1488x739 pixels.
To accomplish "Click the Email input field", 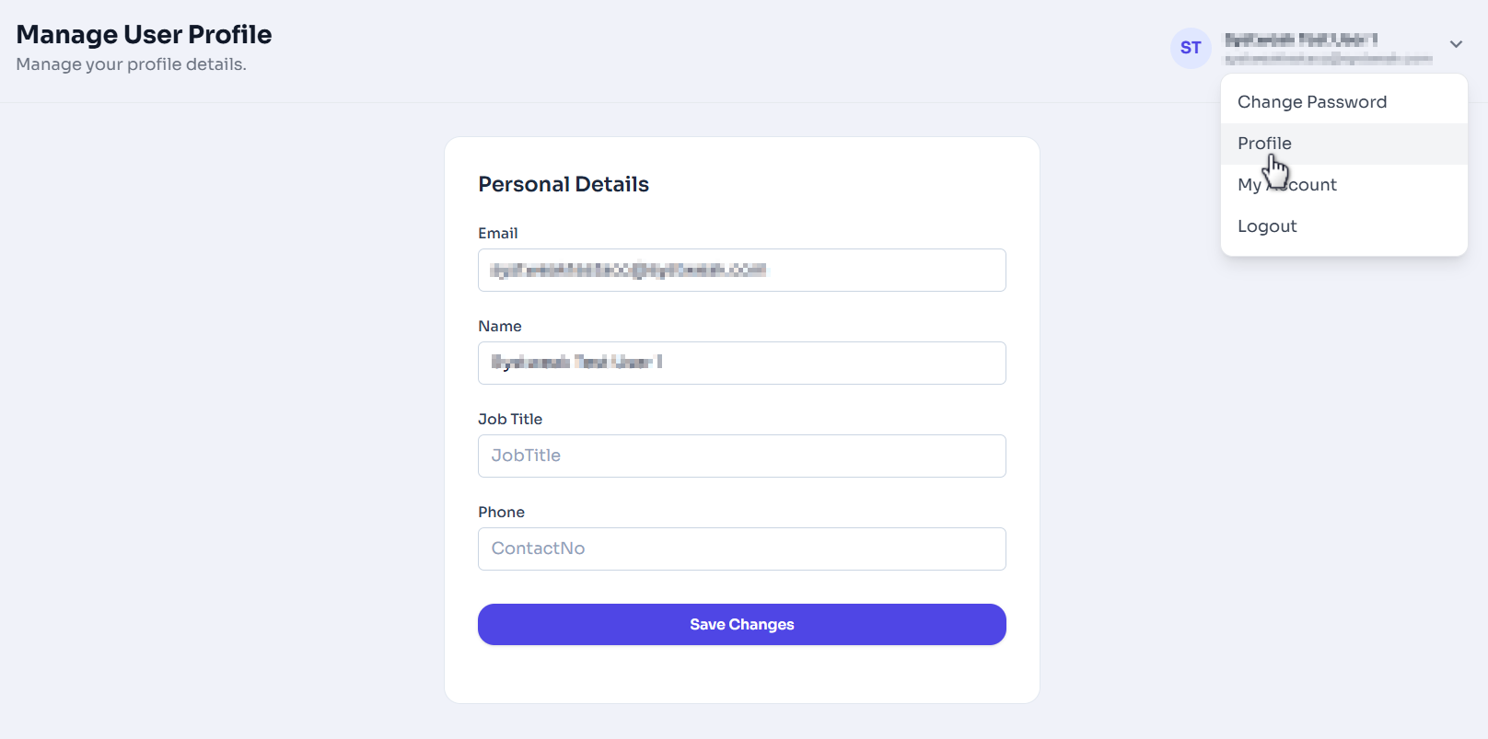I will (x=741, y=270).
